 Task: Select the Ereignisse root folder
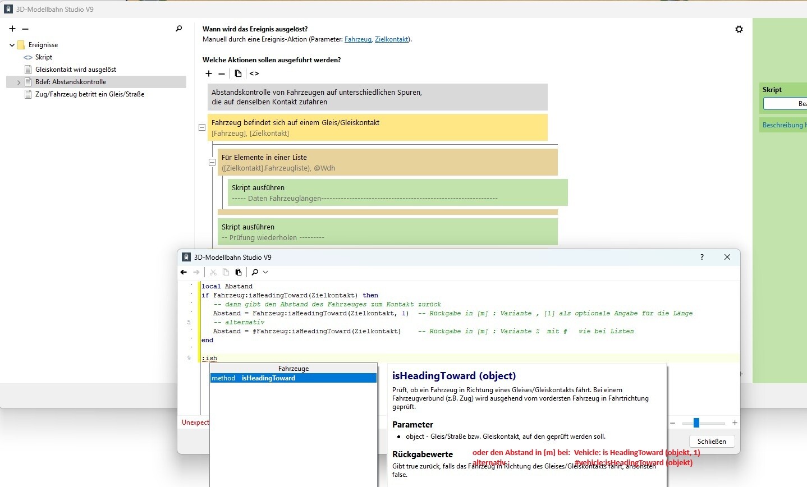coord(43,45)
